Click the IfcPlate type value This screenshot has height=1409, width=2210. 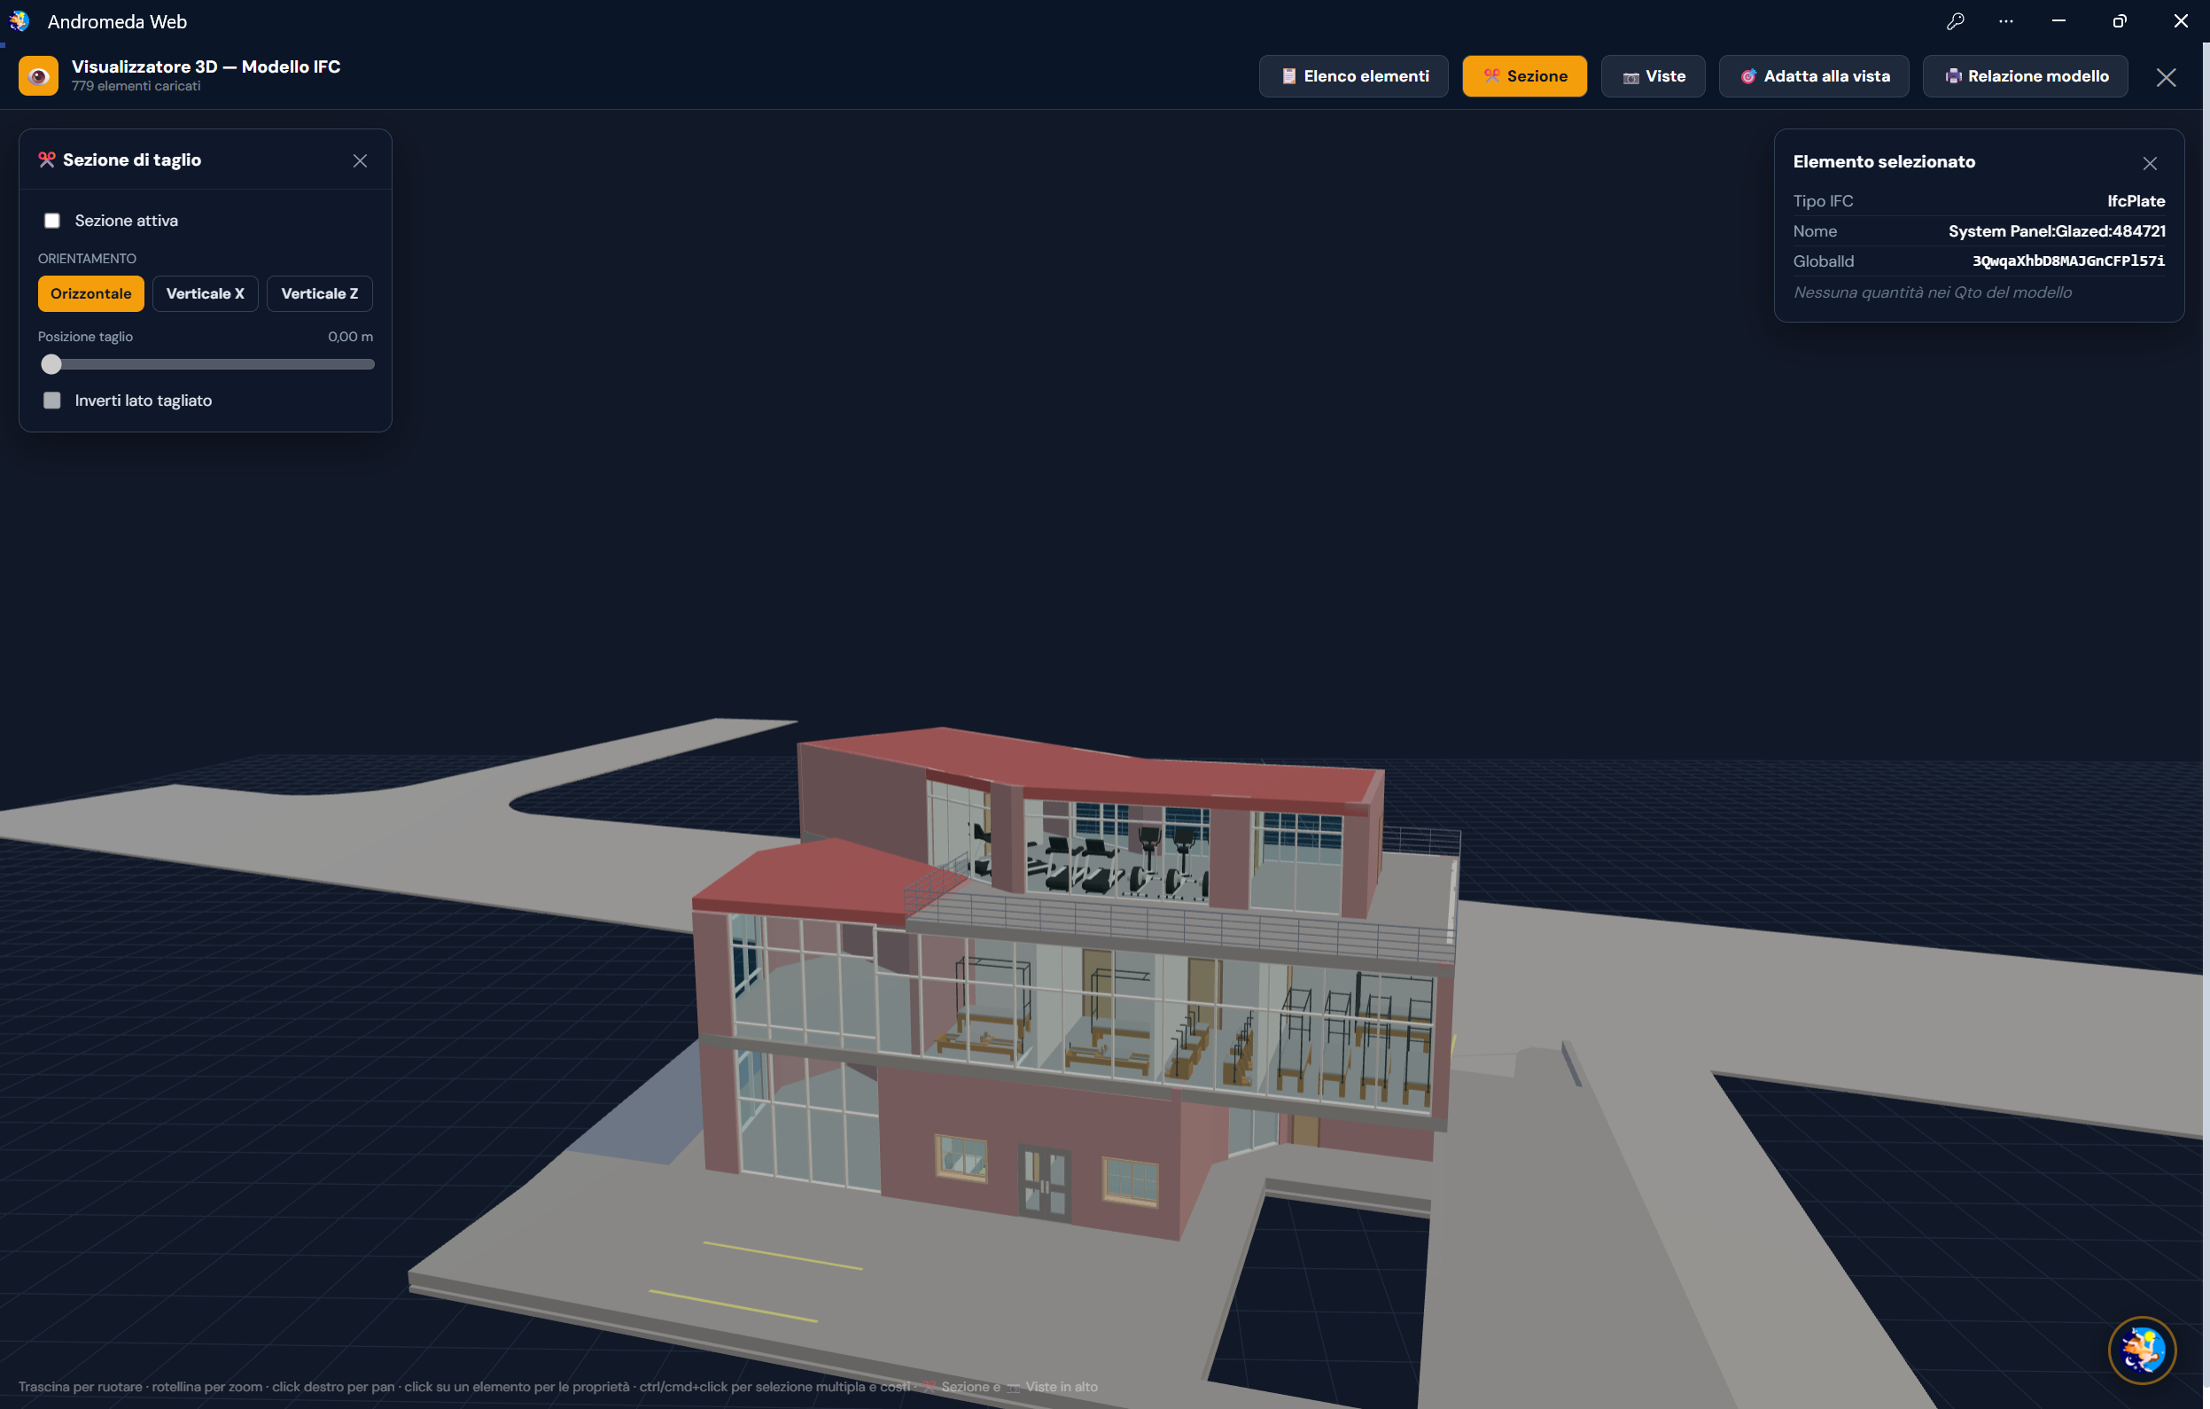click(x=2136, y=201)
